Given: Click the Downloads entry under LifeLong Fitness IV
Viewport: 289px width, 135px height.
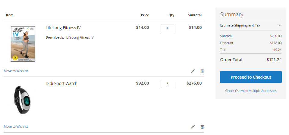Looking at the screenshot, I should 80,37.
